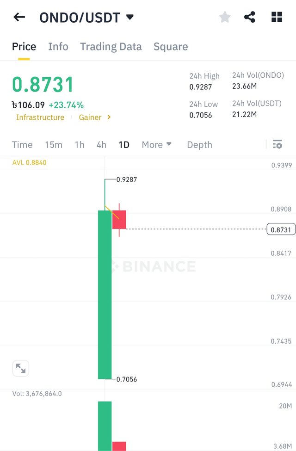Select the 15m chart interval
The height and width of the screenshot is (451, 296).
point(54,145)
